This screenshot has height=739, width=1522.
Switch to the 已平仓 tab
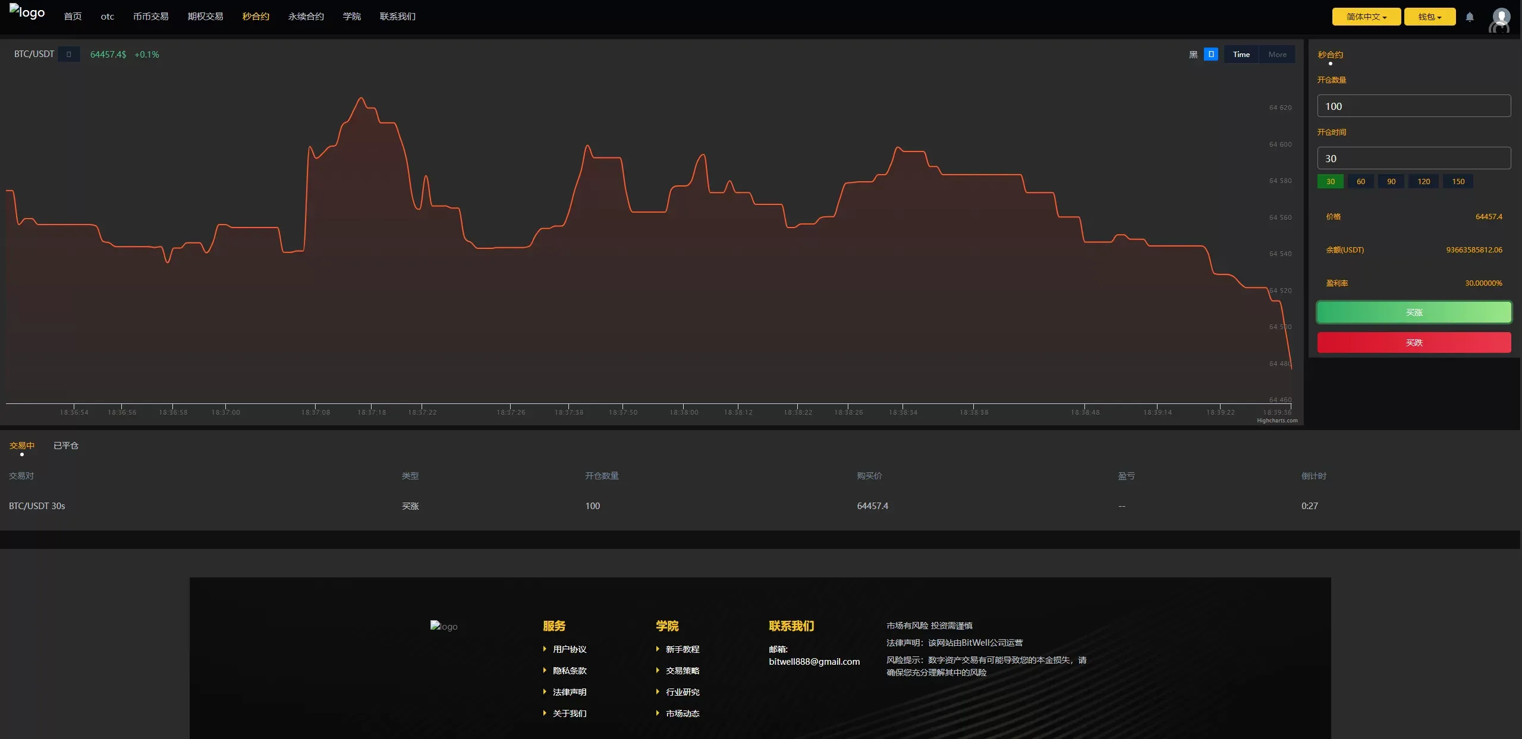tap(66, 446)
